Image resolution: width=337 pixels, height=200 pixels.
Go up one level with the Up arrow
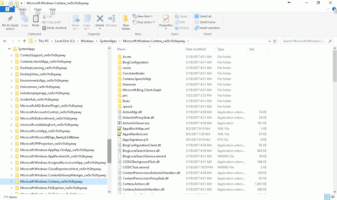tap(24, 41)
